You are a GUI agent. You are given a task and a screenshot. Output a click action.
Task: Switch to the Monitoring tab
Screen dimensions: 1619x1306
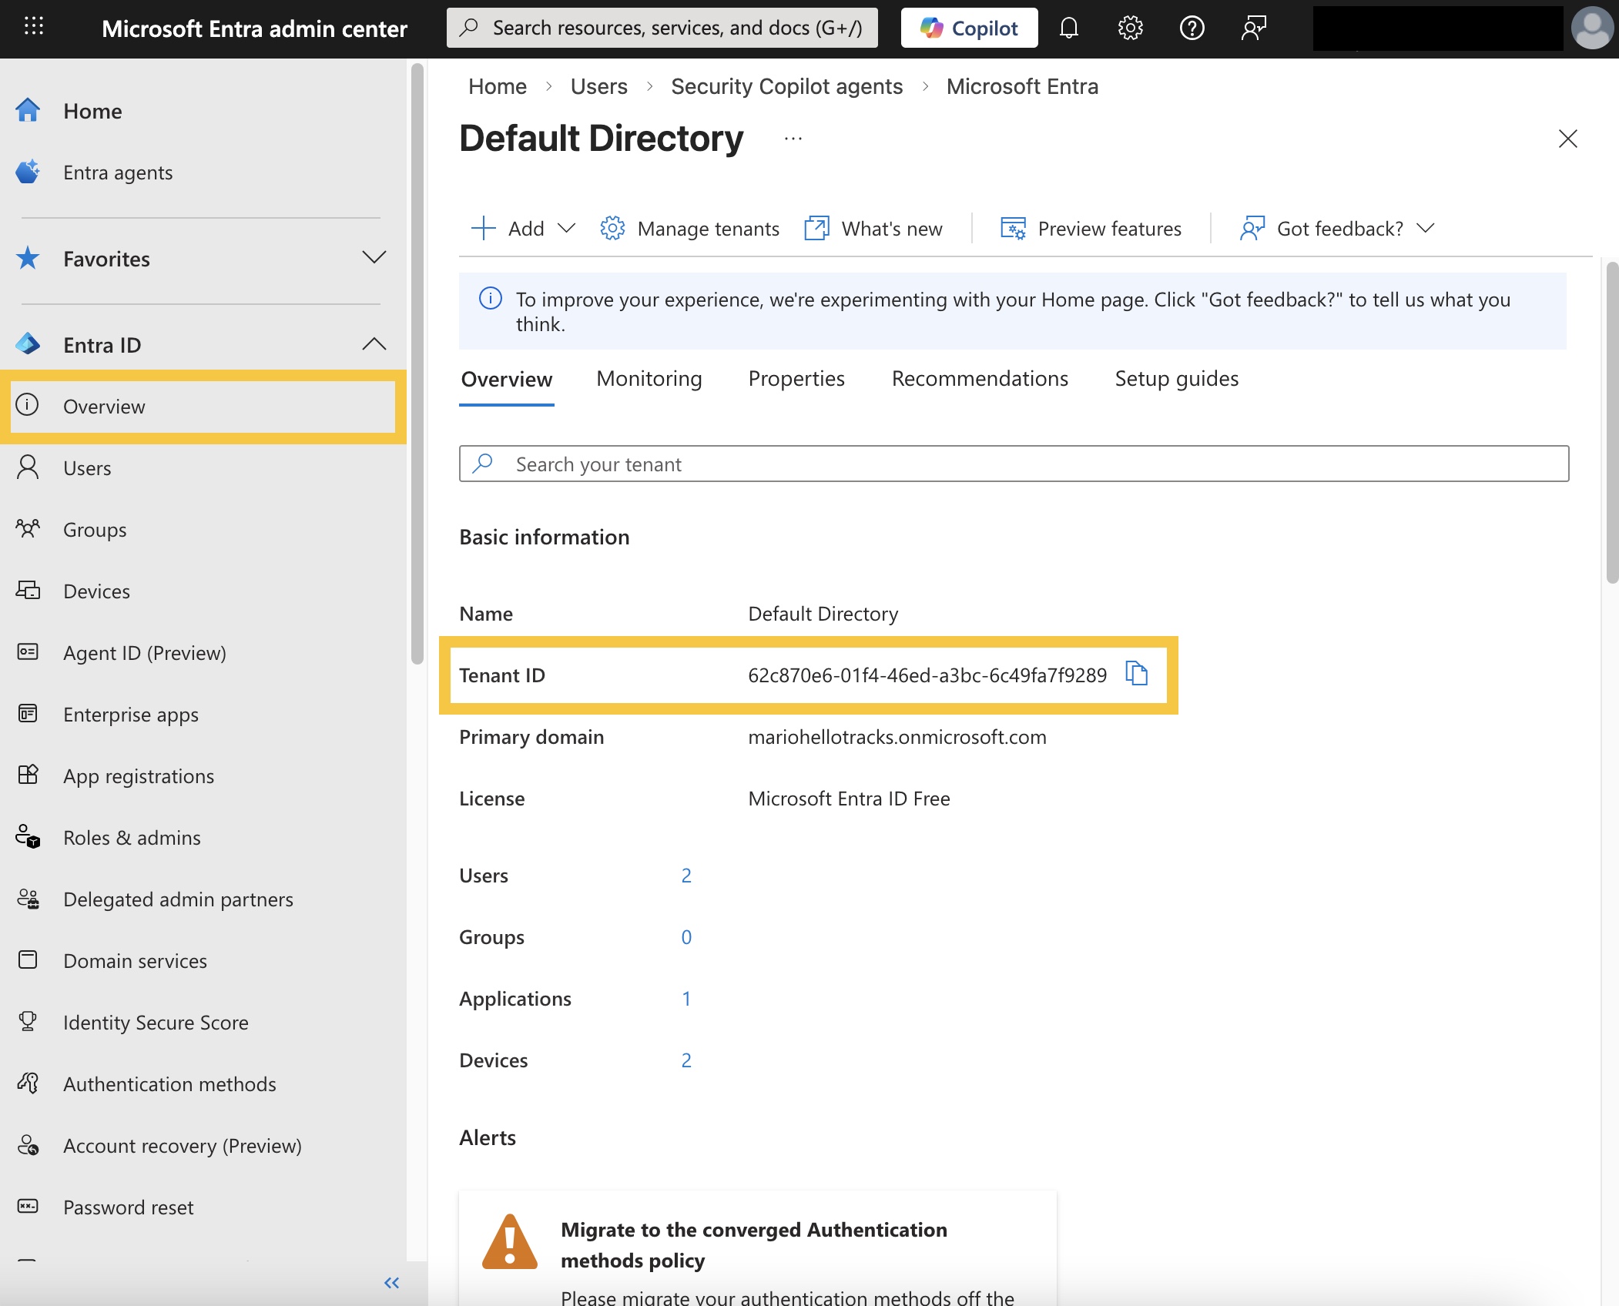point(649,379)
